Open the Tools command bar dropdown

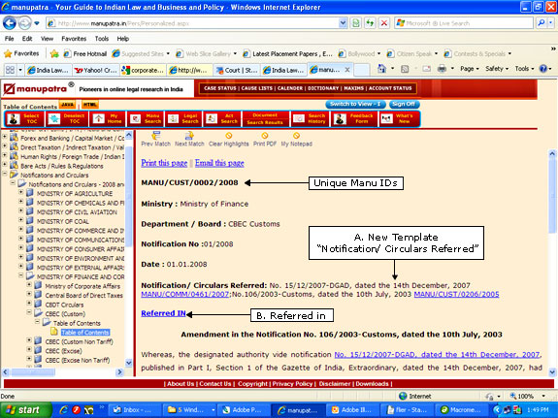[x=524, y=69]
